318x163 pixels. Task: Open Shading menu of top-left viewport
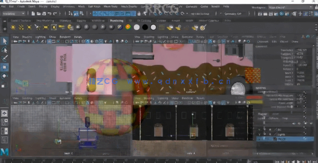pos(27,37)
